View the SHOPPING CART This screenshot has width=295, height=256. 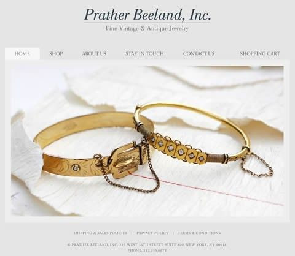point(259,54)
